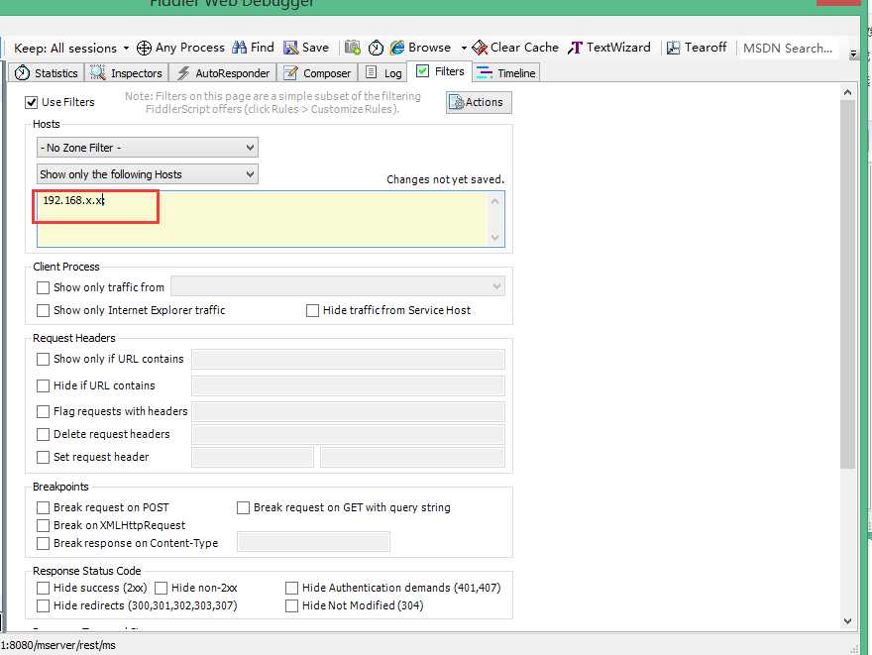Click the Filters tab checkmark icon

tap(423, 70)
